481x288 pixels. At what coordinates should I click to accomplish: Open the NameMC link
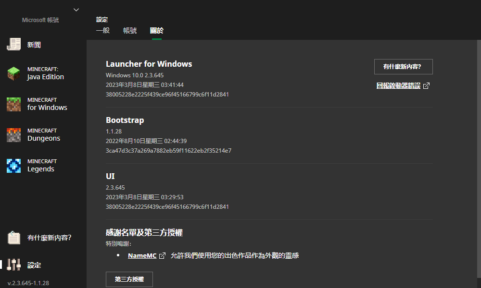pos(142,255)
